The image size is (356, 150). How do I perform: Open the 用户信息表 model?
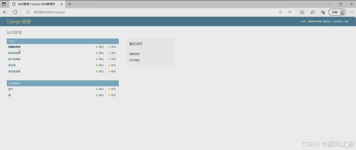[x=14, y=59]
